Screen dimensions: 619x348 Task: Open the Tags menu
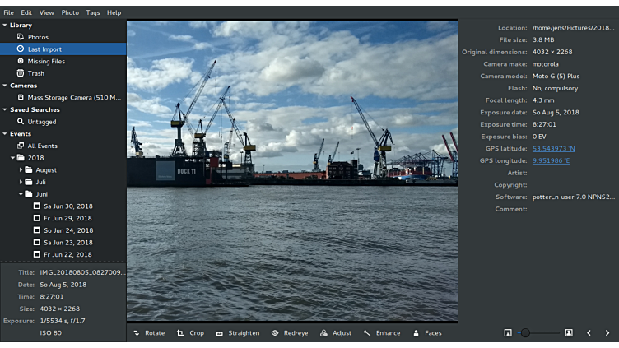click(93, 12)
